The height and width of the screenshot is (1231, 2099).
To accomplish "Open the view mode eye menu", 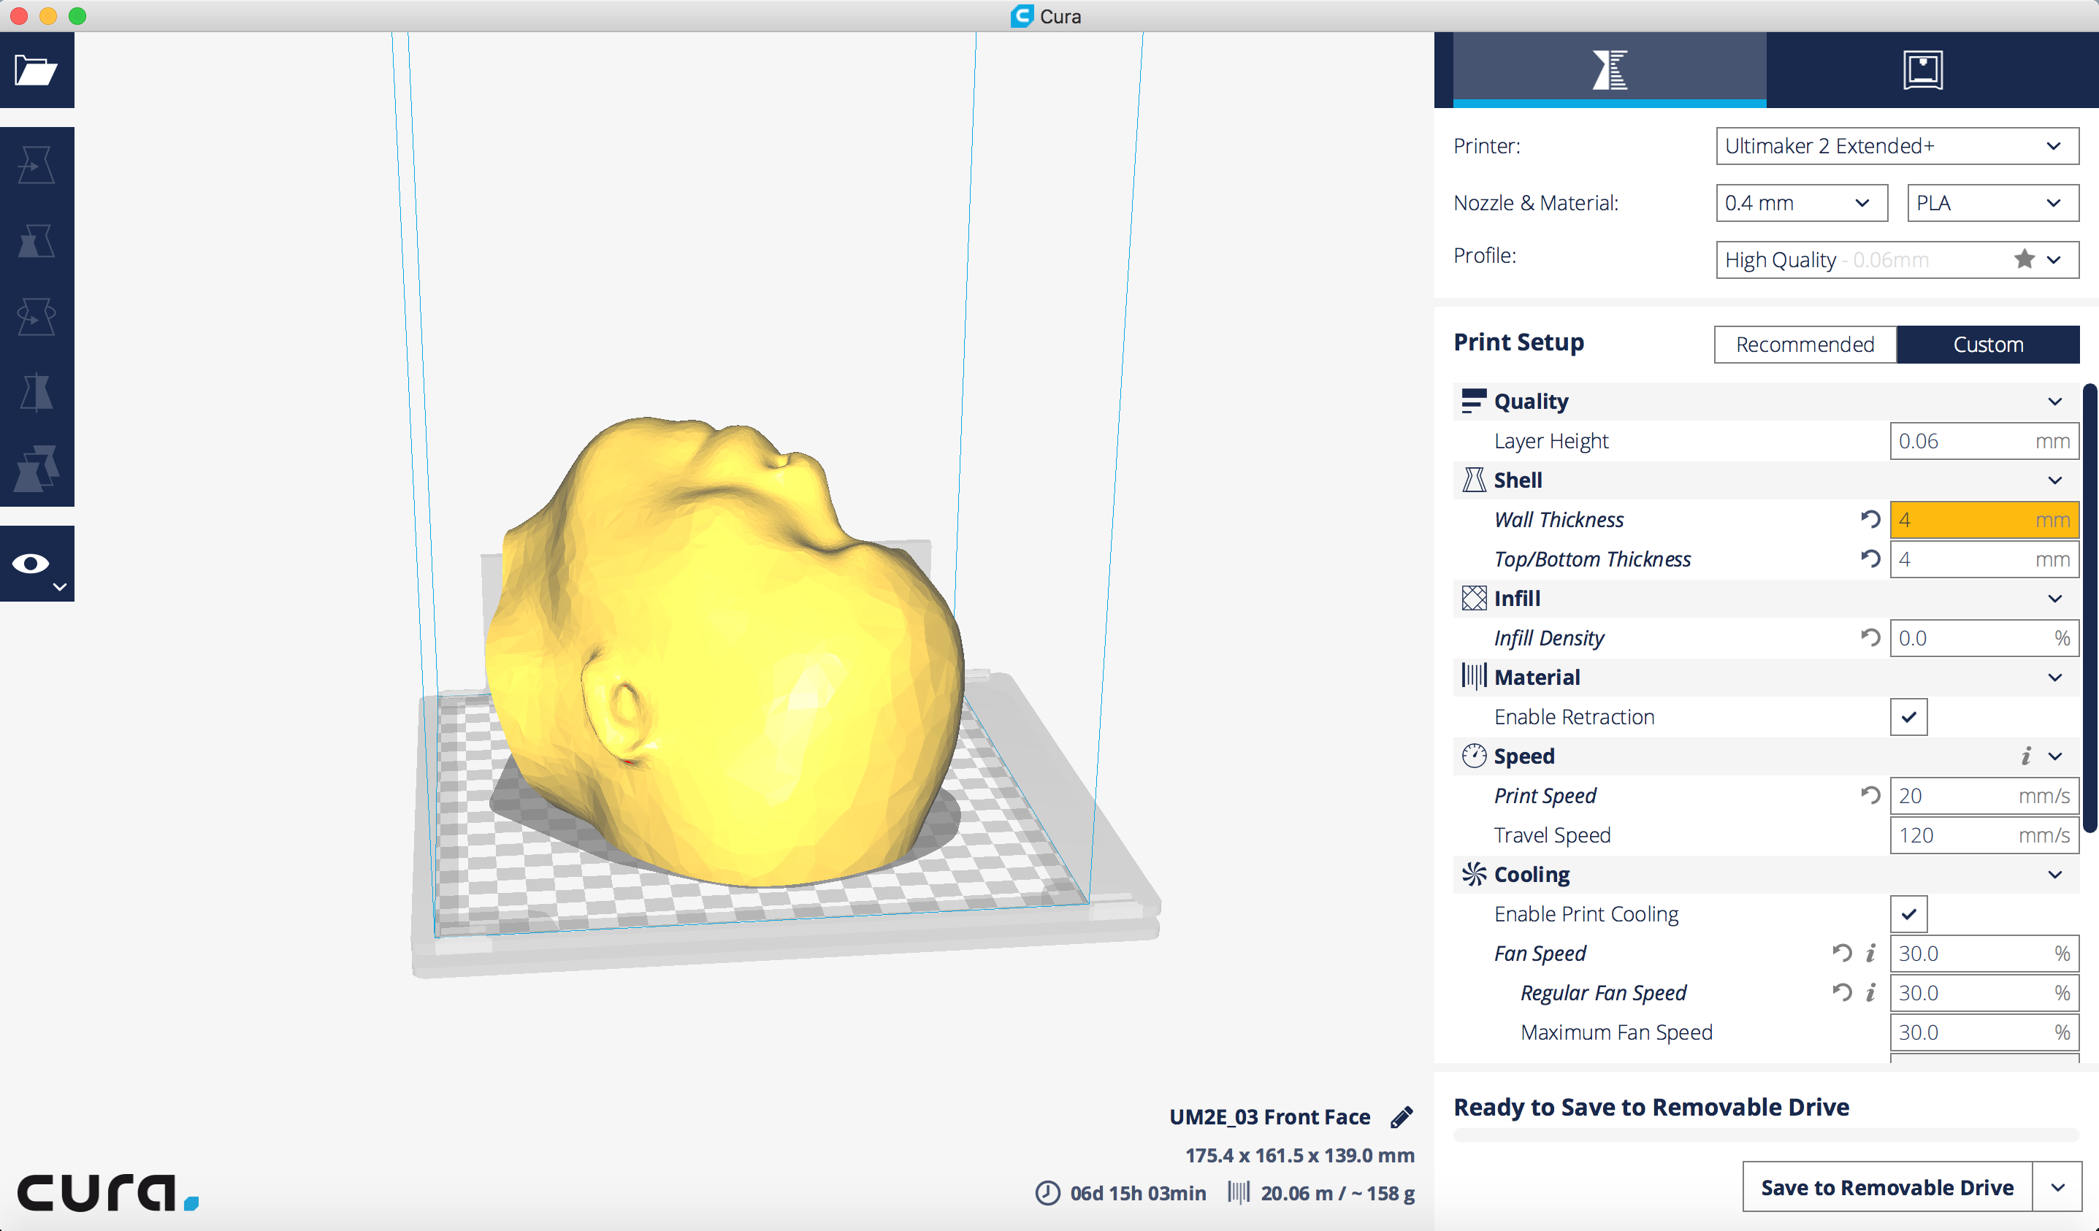I will (x=36, y=564).
